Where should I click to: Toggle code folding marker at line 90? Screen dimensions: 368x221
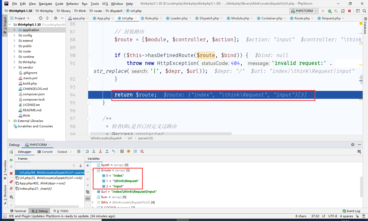(88, 55)
